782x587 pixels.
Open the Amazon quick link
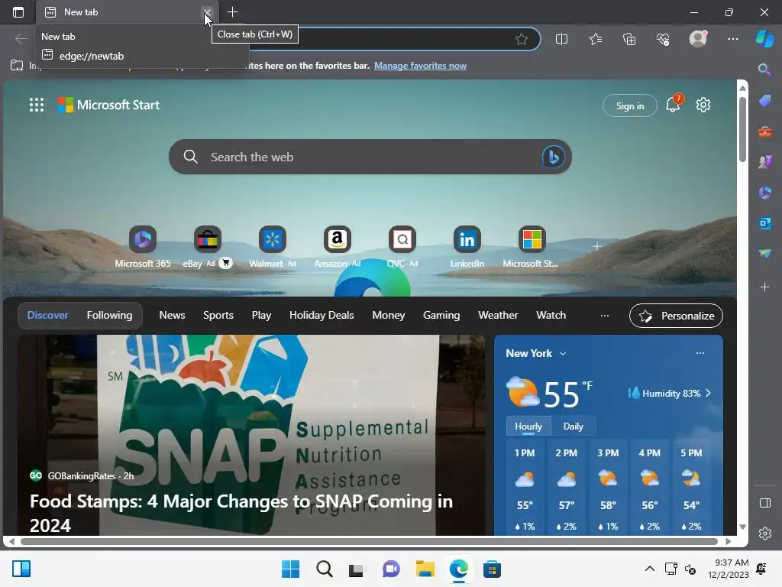pyautogui.click(x=337, y=247)
